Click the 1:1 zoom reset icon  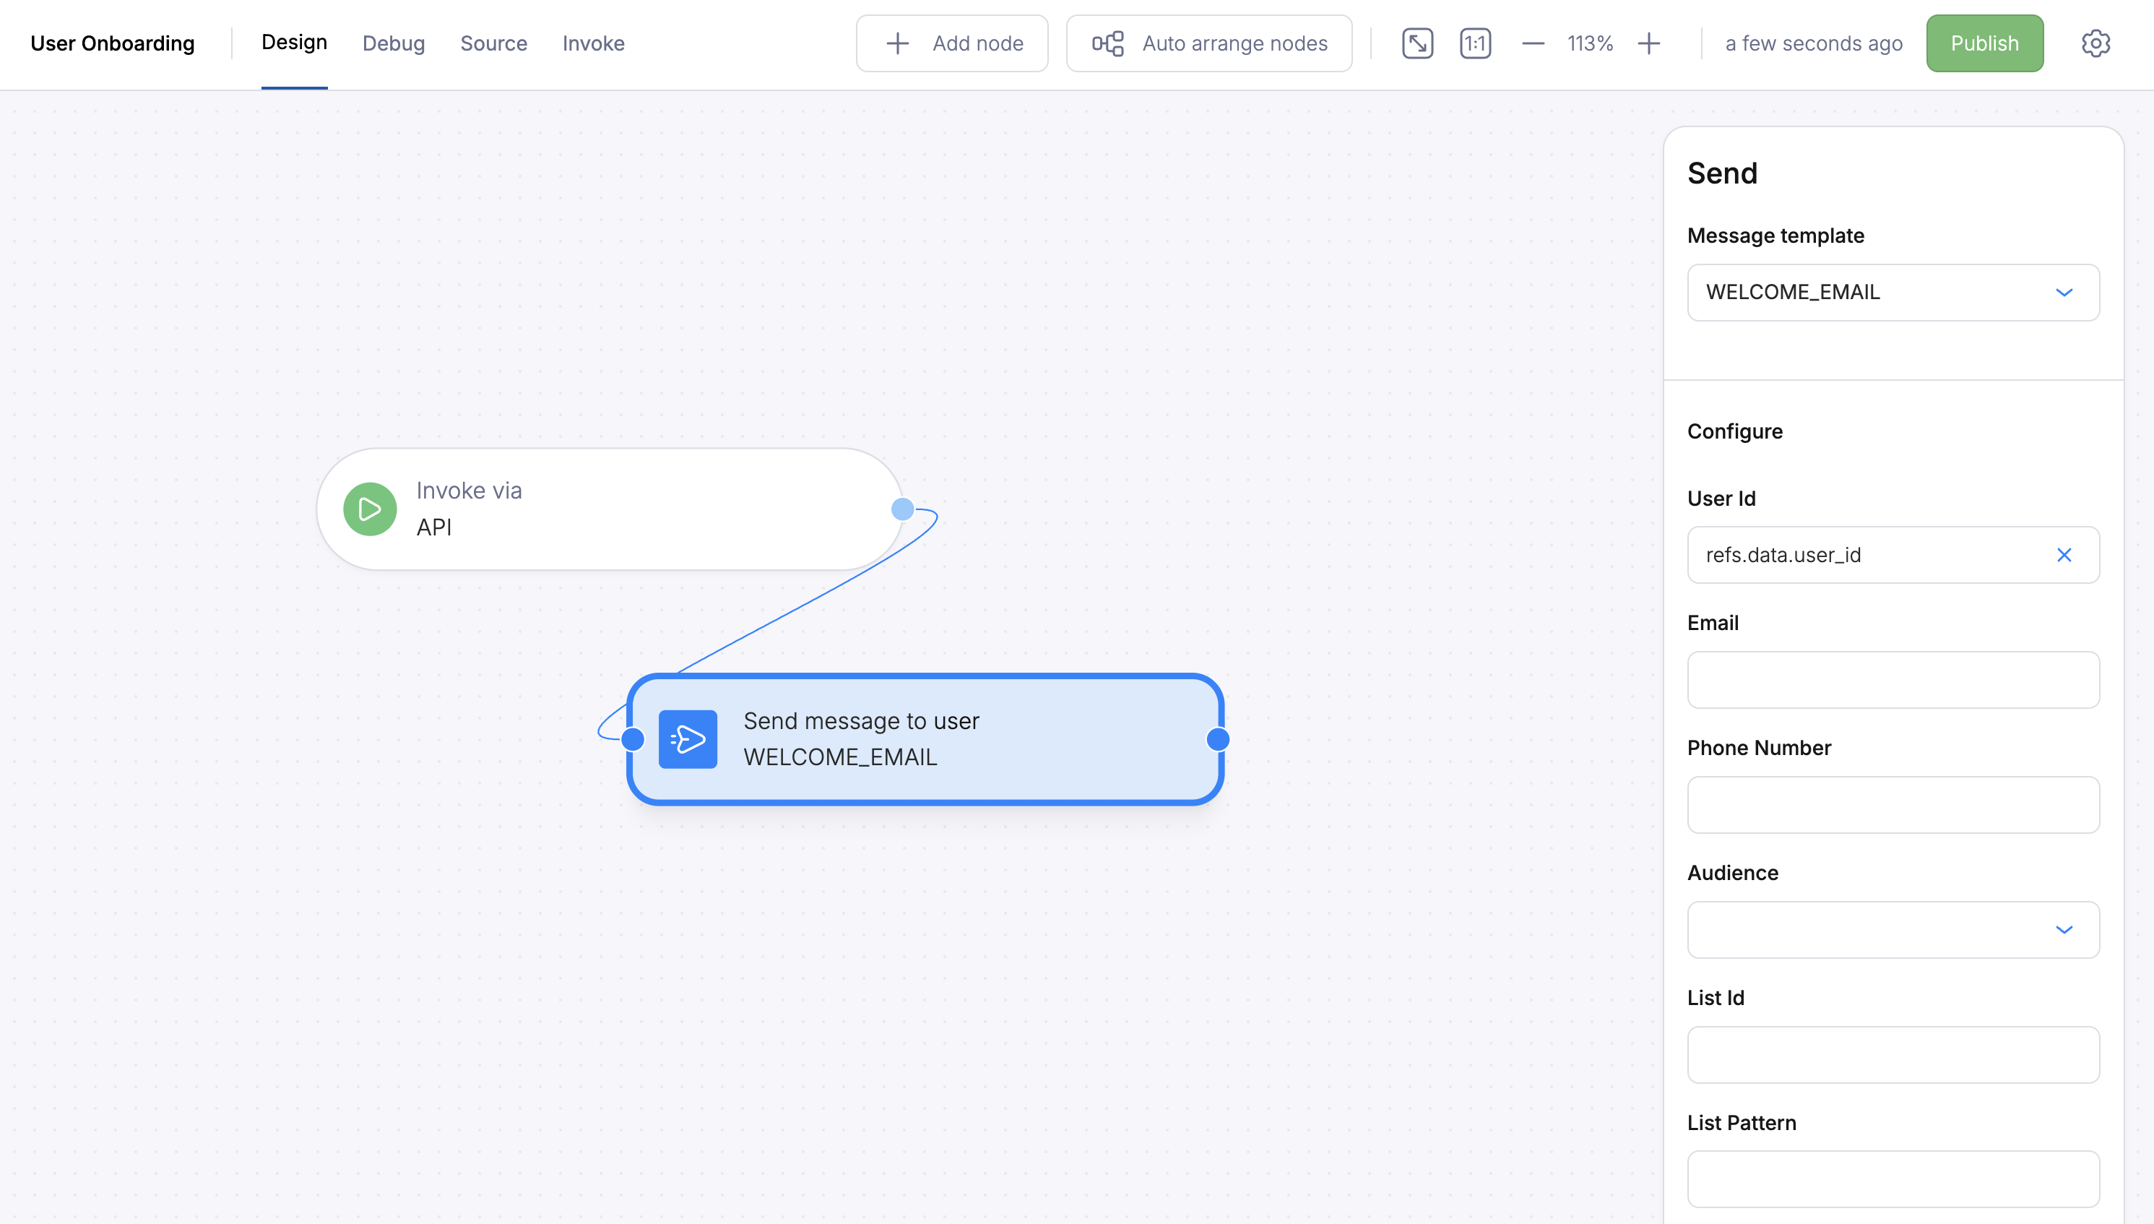pos(1476,43)
